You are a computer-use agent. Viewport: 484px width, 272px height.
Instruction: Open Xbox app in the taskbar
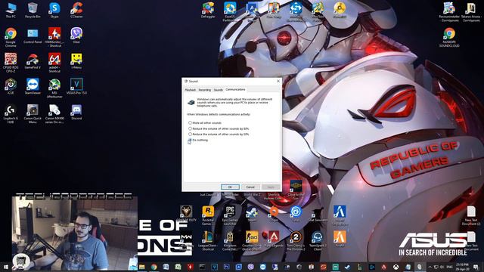point(396,267)
